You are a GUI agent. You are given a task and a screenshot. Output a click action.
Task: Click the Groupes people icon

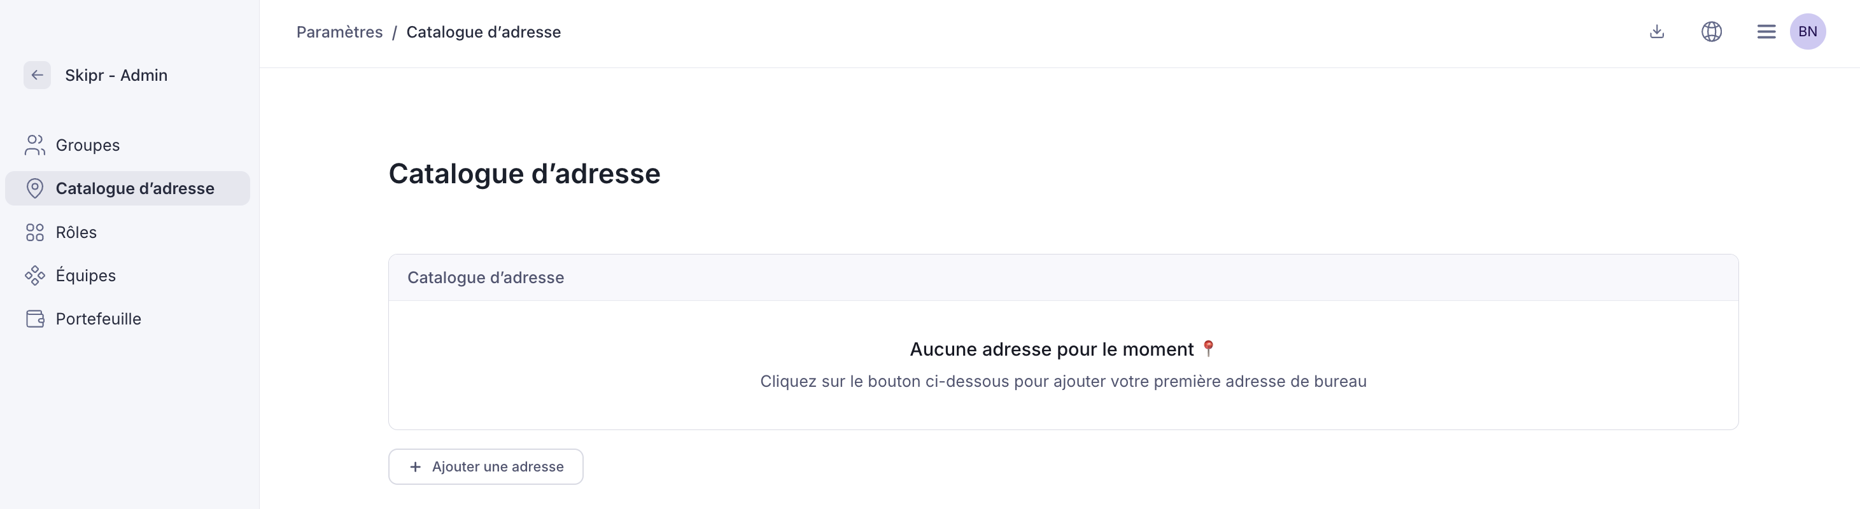(x=34, y=145)
